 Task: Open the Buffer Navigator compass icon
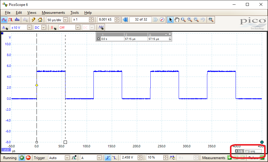(162, 20)
